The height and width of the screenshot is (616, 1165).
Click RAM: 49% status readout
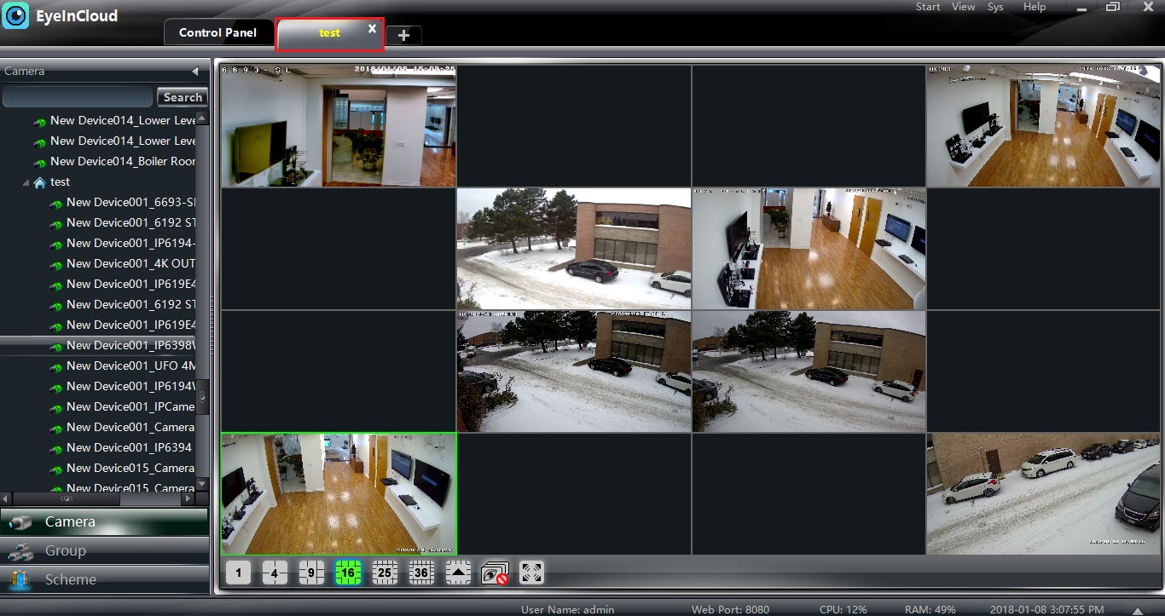931,609
